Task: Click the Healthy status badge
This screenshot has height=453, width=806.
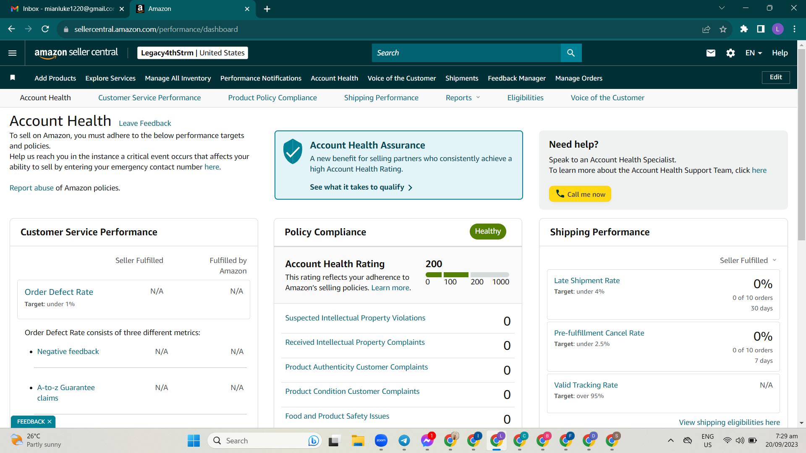Action: coord(488,232)
